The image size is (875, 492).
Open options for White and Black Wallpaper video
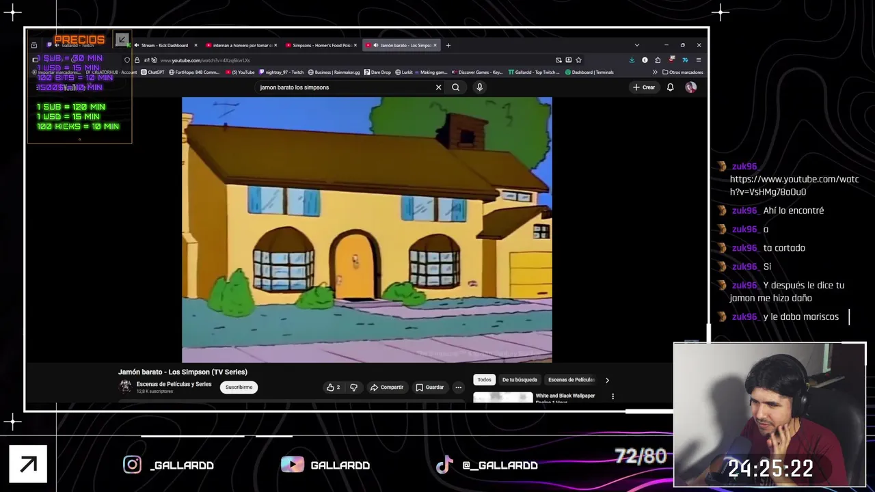612,396
